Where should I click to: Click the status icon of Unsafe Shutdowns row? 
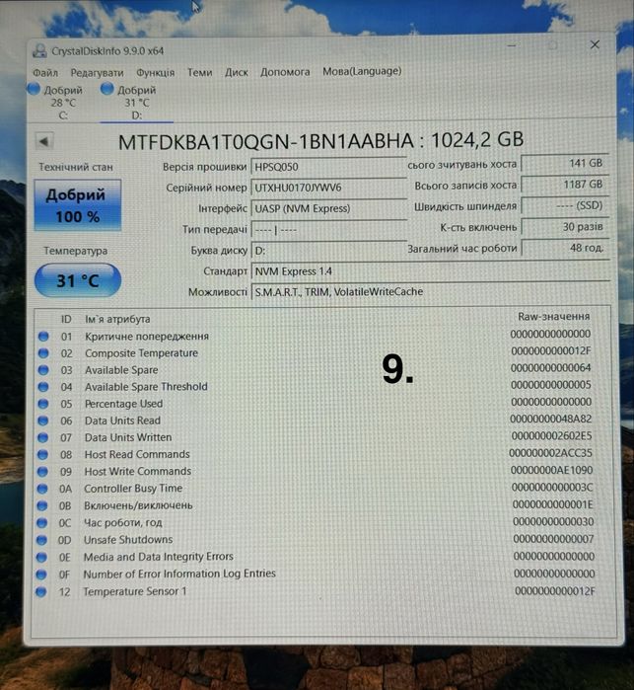tap(41, 540)
